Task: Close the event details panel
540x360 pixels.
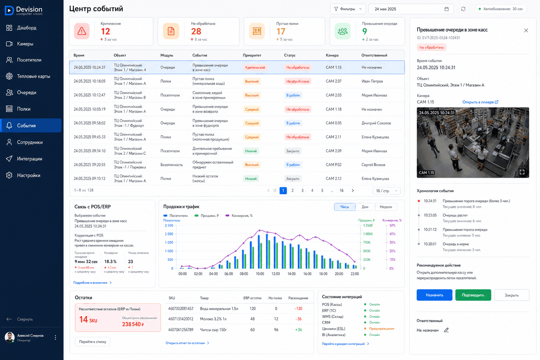Action: pos(526,31)
